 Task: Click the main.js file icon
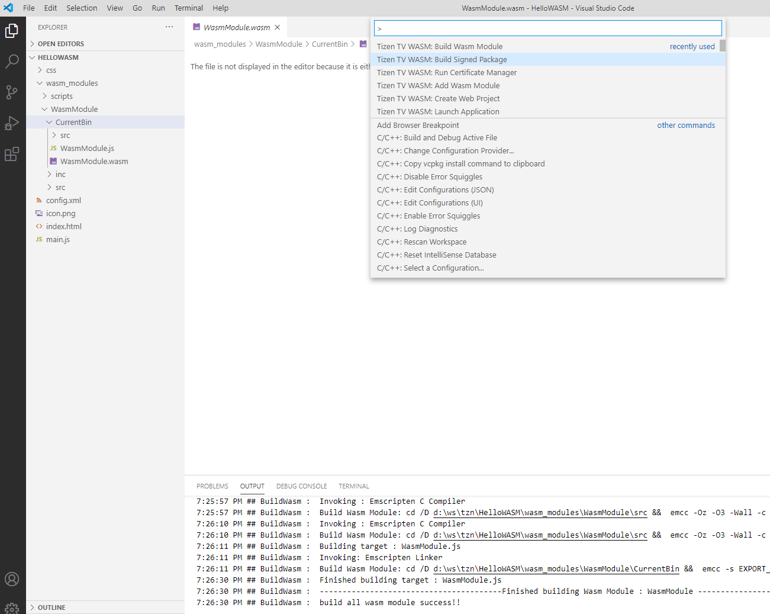click(39, 239)
